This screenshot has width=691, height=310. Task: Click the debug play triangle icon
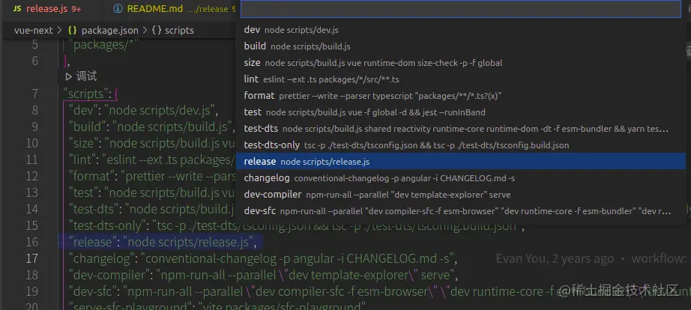pos(68,76)
